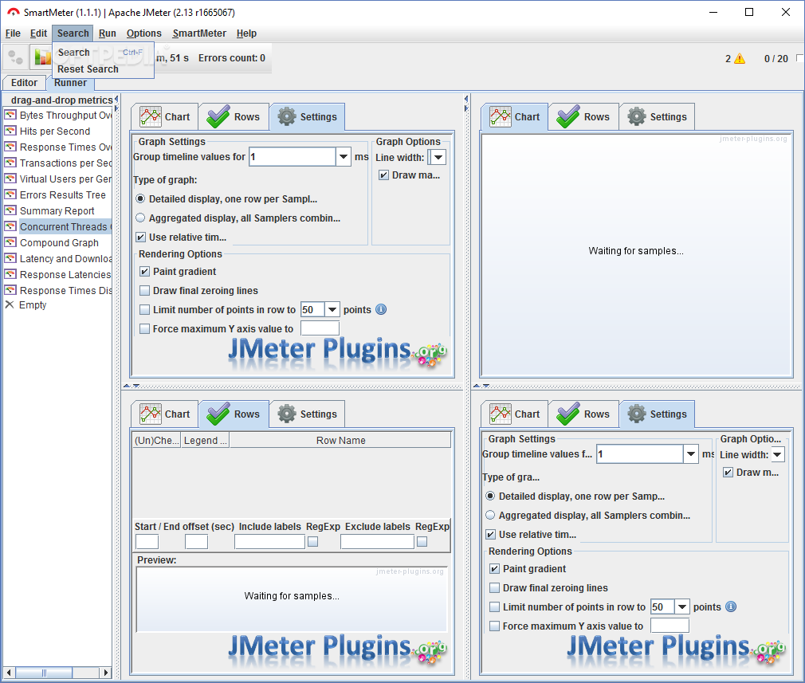Click the JMeter Plugins logo in top-left panel
Image resolution: width=805 pixels, height=683 pixels.
pos(337,351)
